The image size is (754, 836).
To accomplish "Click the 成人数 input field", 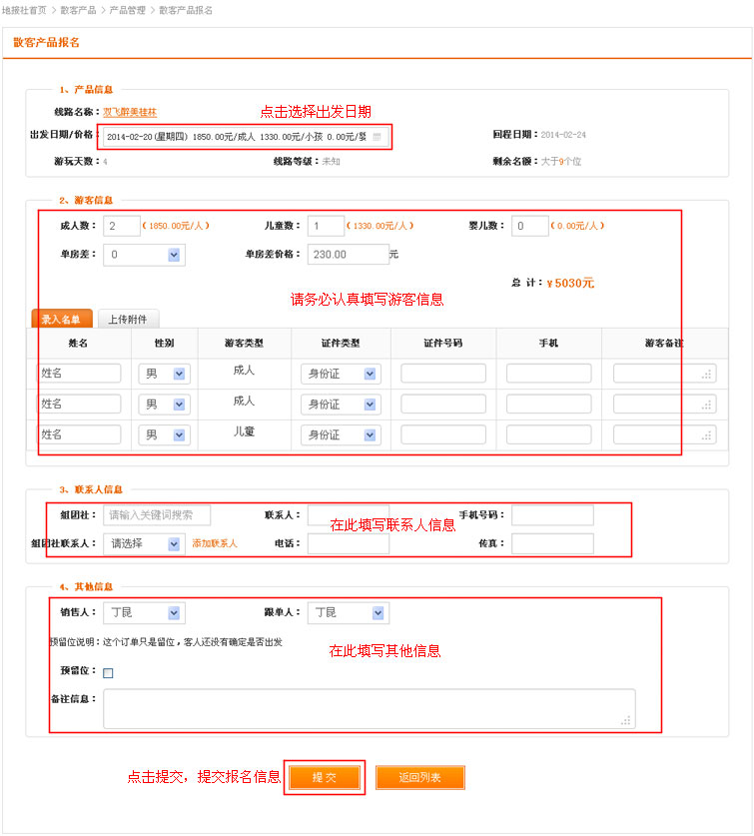I will [x=121, y=227].
